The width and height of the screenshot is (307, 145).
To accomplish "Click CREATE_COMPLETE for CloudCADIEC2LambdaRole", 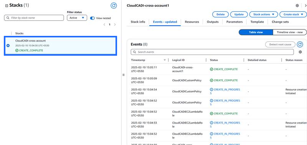I will pyautogui.click(x=224, y=113).
